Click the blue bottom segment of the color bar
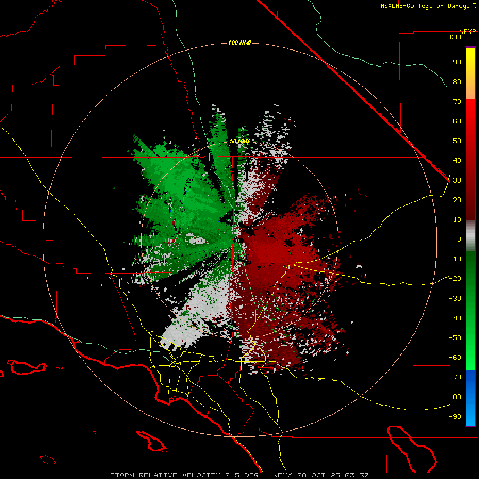 (x=470, y=398)
